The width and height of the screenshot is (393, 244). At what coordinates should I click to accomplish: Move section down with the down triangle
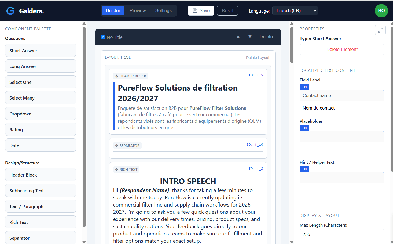point(250,37)
